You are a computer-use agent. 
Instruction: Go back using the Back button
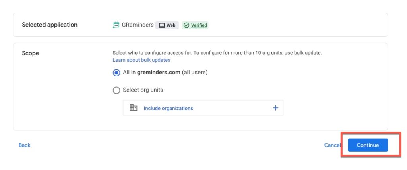24,145
